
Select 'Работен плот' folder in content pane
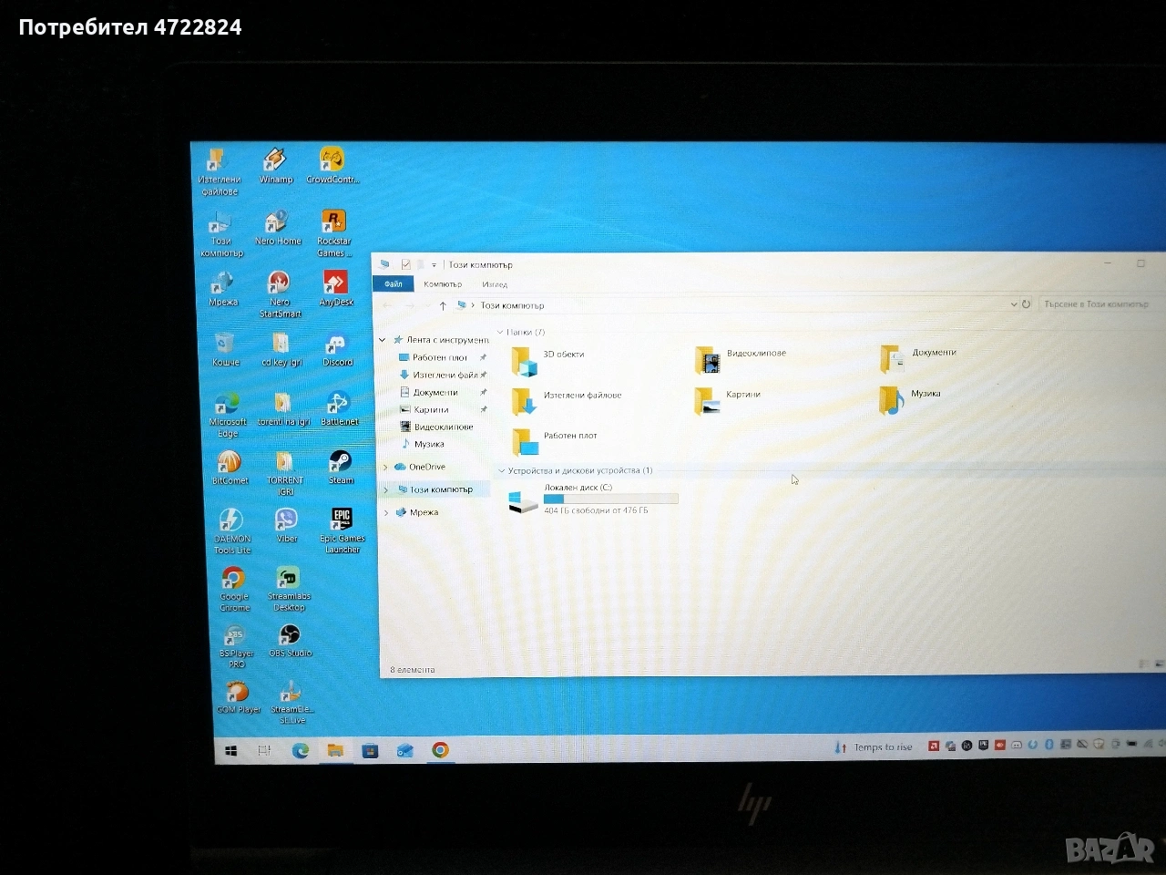tap(555, 441)
